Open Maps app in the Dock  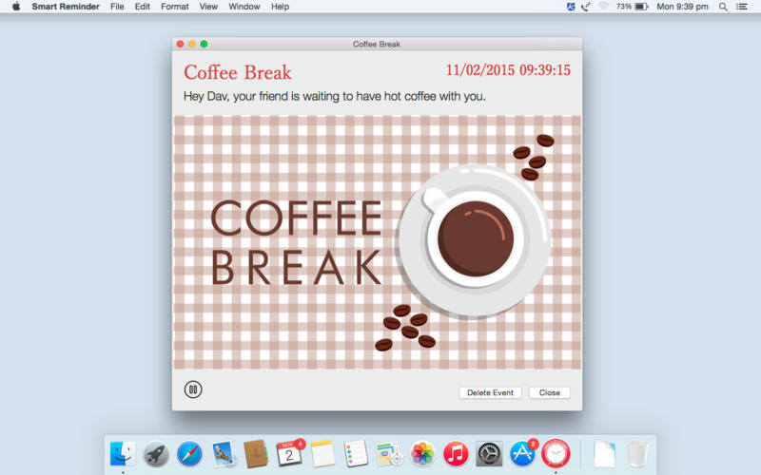click(x=389, y=454)
